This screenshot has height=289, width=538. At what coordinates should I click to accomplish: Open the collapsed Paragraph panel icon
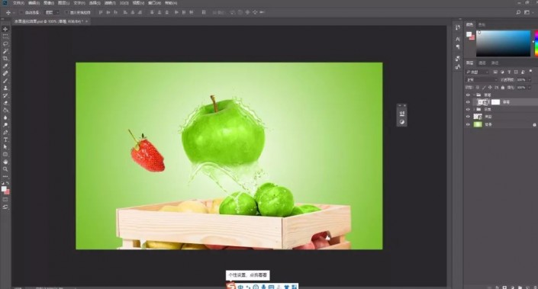pos(458,47)
